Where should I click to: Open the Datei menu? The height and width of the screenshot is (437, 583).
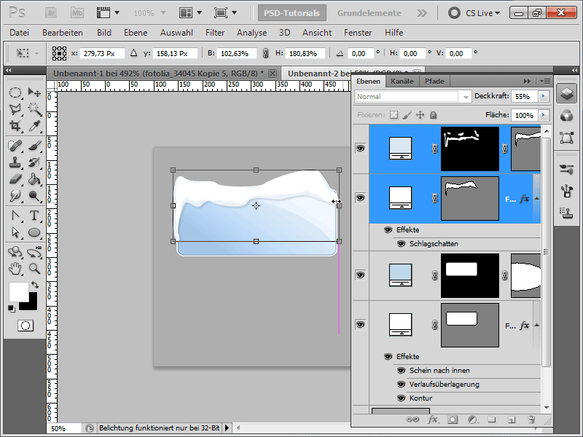(20, 33)
